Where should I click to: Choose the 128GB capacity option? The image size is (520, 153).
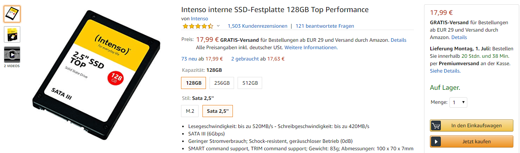point(193,83)
